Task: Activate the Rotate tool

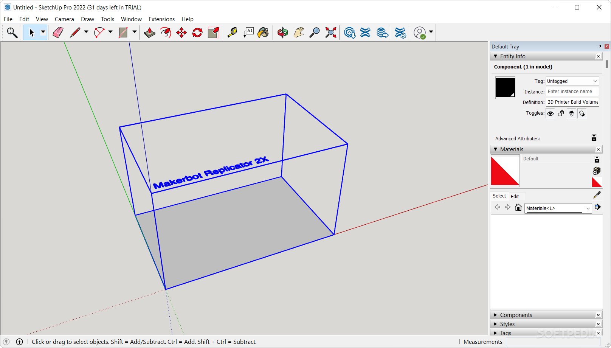Action: pyautogui.click(x=197, y=33)
